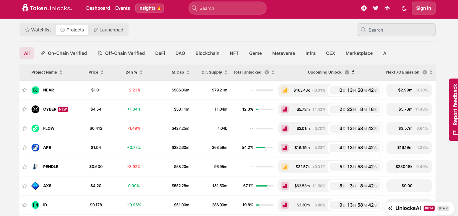
Task: Switch to the Watchlist tab
Action: pos(38,30)
